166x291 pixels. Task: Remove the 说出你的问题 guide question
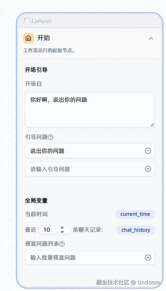(x=148, y=151)
